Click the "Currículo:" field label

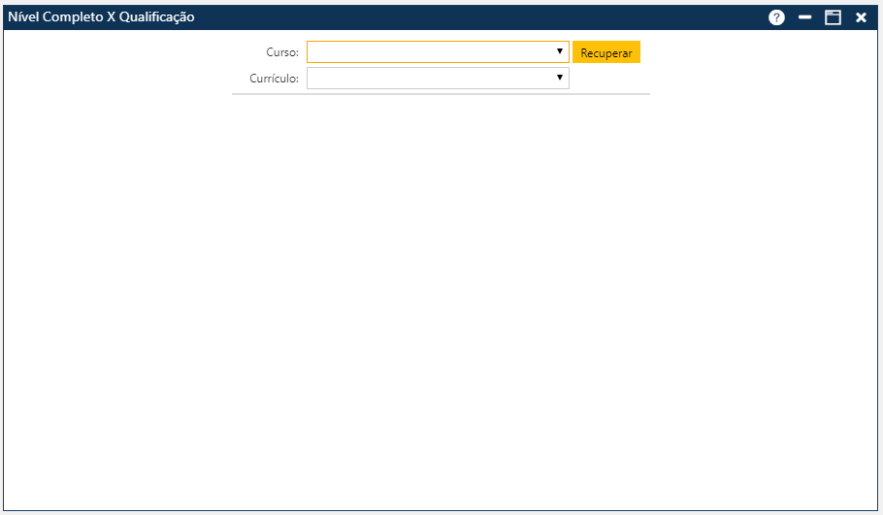click(274, 79)
